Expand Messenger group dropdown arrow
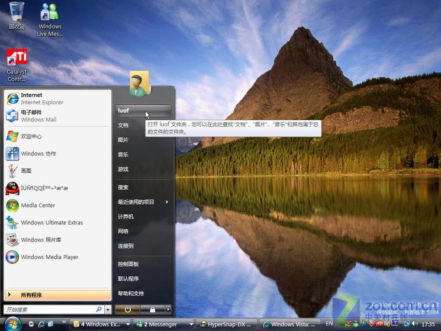The image size is (441, 331). pos(191,324)
